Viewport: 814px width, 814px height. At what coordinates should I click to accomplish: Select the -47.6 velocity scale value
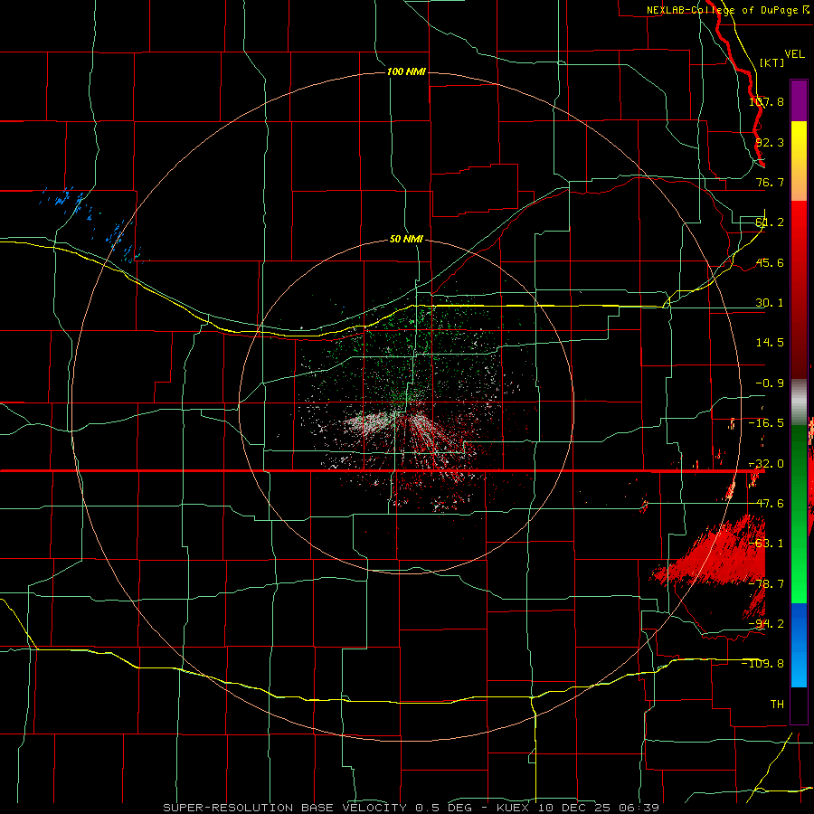(766, 504)
